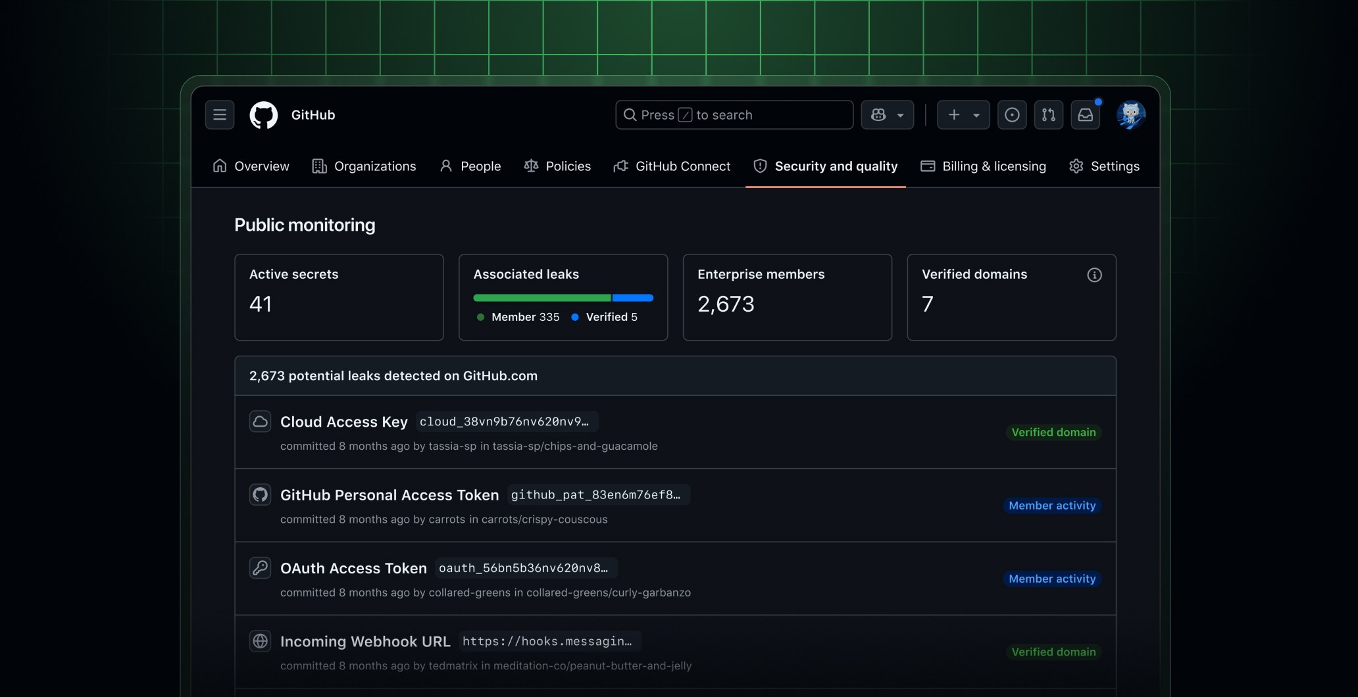The image size is (1358, 697).
Task: Select the Policies tab
Action: 557,166
